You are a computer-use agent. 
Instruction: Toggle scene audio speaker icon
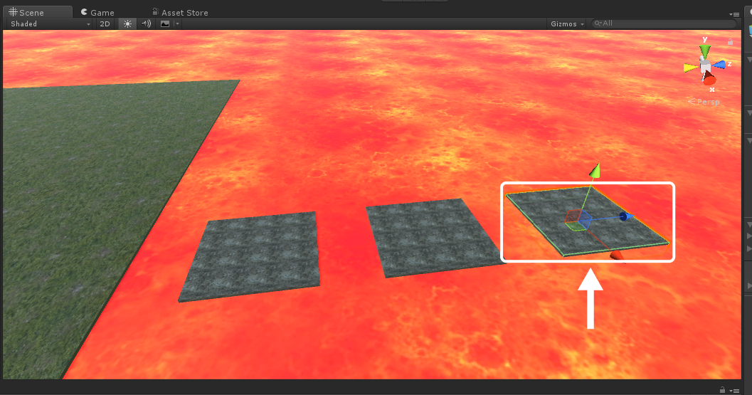click(x=147, y=23)
